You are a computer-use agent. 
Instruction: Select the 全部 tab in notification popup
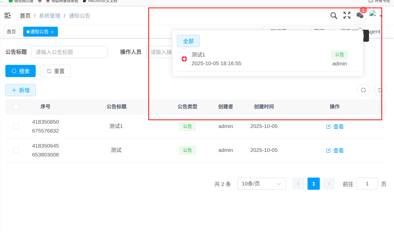point(188,41)
